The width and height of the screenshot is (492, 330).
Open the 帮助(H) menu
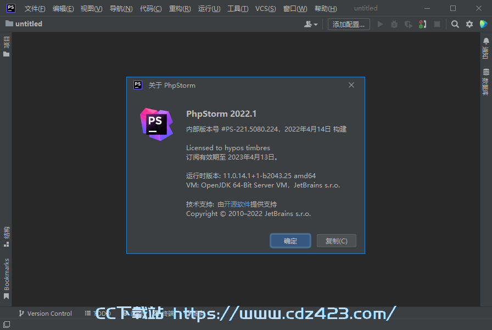[326, 8]
